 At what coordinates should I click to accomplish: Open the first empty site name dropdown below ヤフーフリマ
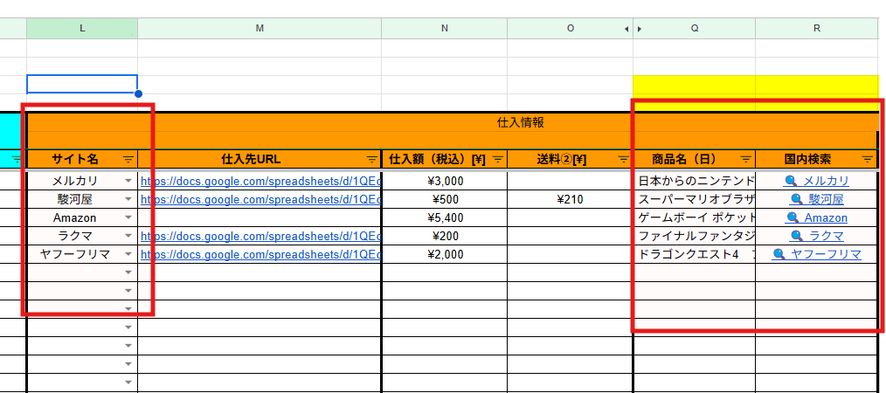(x=128, y=272)
